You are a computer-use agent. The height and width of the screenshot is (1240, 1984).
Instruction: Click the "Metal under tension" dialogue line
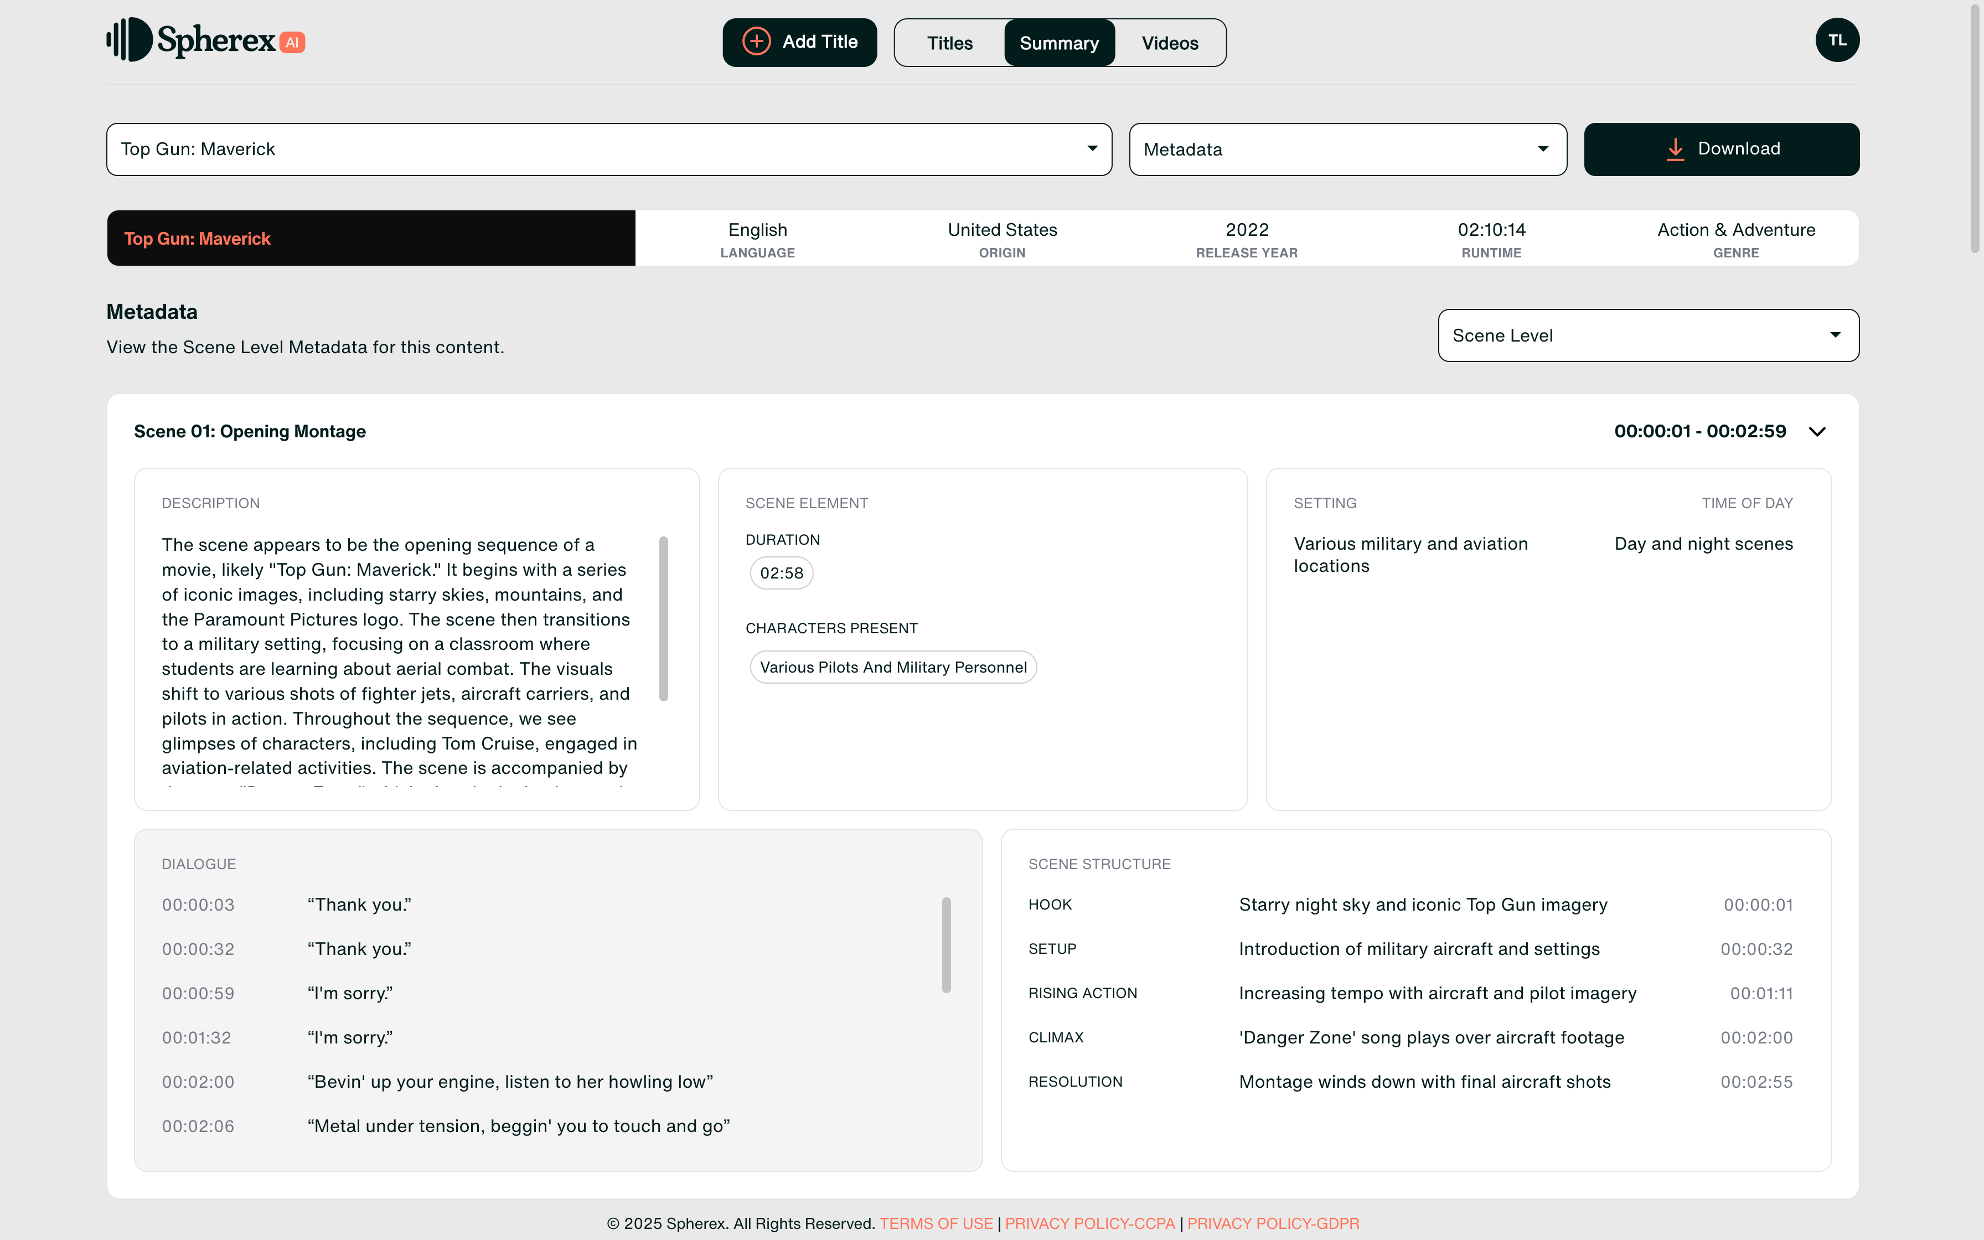[518, 1126]
